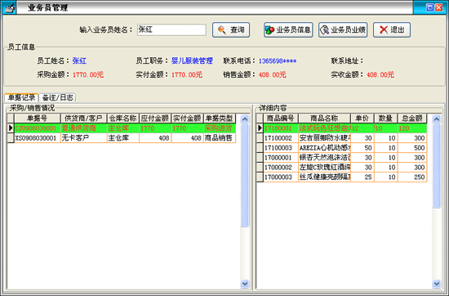Viewport: 449px width, 296px height.
Task: Click total amount cell 500
Action: point(412,148)
